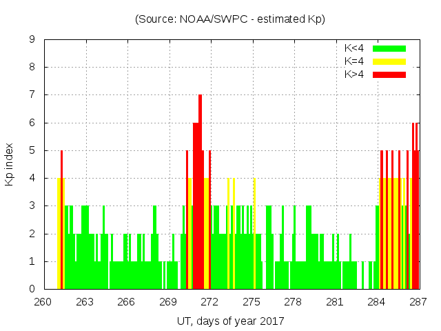This screenshot has width=441, height=331.
Task: Click the red K>4 legend swatch
Action: click(389, 74)
